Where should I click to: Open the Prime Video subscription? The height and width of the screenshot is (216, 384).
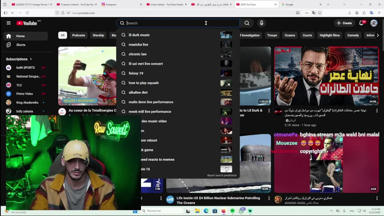tap(25, 94)
